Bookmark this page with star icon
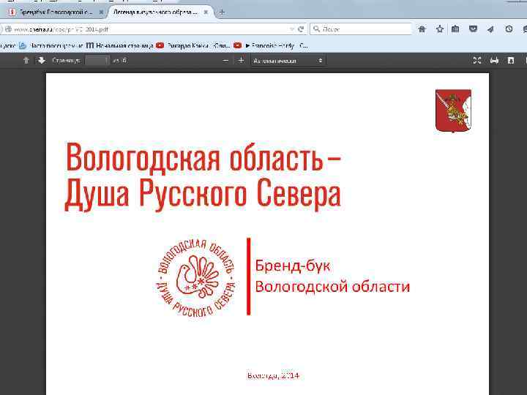 440,29
